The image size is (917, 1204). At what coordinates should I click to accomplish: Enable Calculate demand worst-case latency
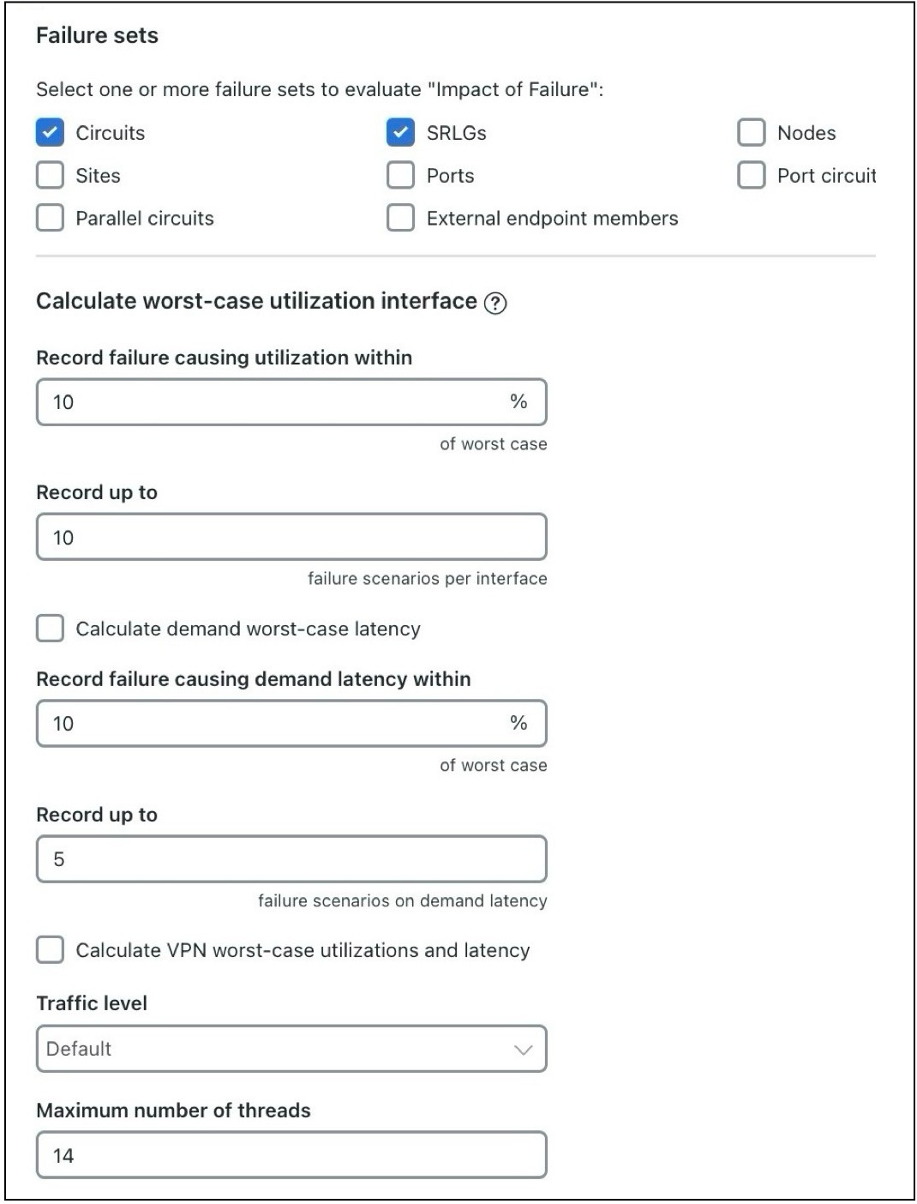click(x=49, y=629)
